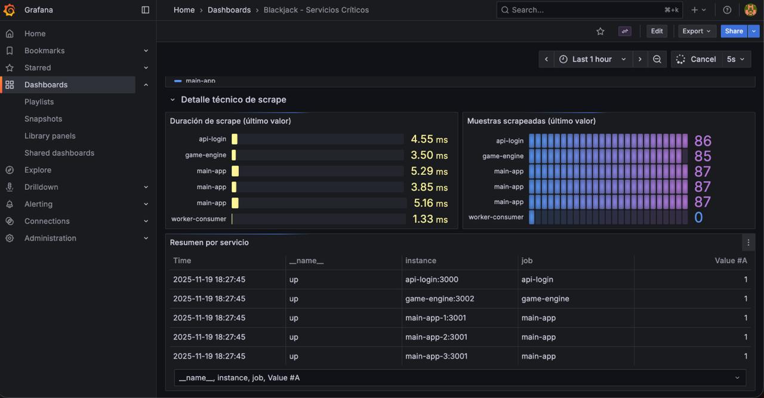764x398 pixels.
Task: Open the arrow dropdown next to Share
Action: (x=754, y=31)
